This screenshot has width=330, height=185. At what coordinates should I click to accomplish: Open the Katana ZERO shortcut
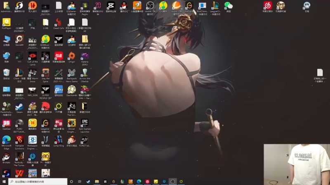pos(85,56)
